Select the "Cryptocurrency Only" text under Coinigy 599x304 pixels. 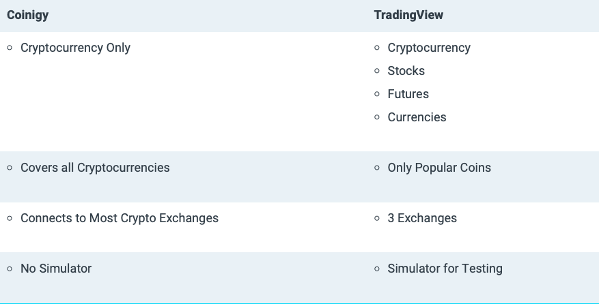point(75,48)
